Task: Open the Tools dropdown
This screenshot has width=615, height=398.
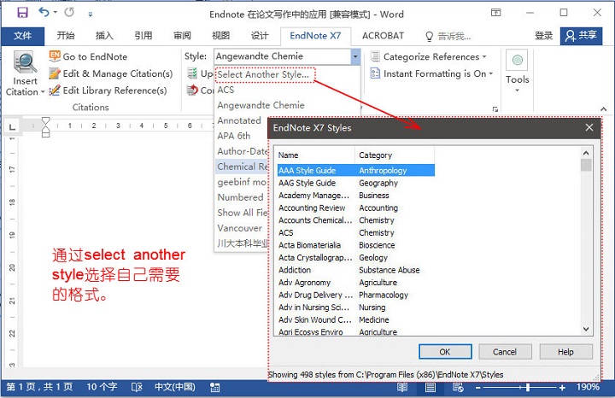Action: pyautogui.click(x=517, y=72)
